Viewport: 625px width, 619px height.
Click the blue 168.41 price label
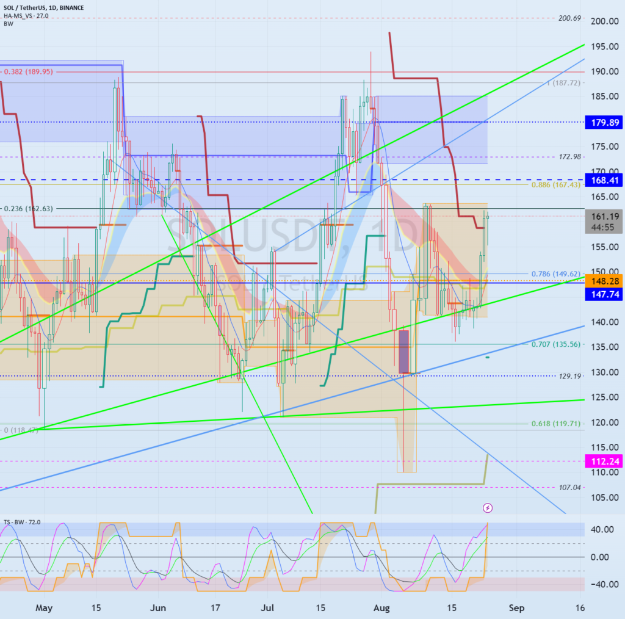pyautogui.click(x=602, y=180)
